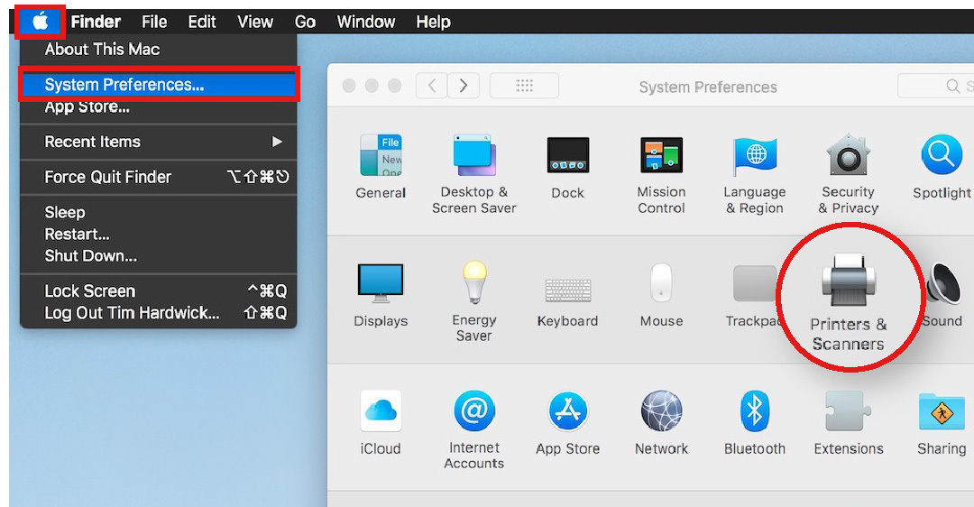Click the Show All grid button
This screenshot has height=507, width=974.
[524, 86]
